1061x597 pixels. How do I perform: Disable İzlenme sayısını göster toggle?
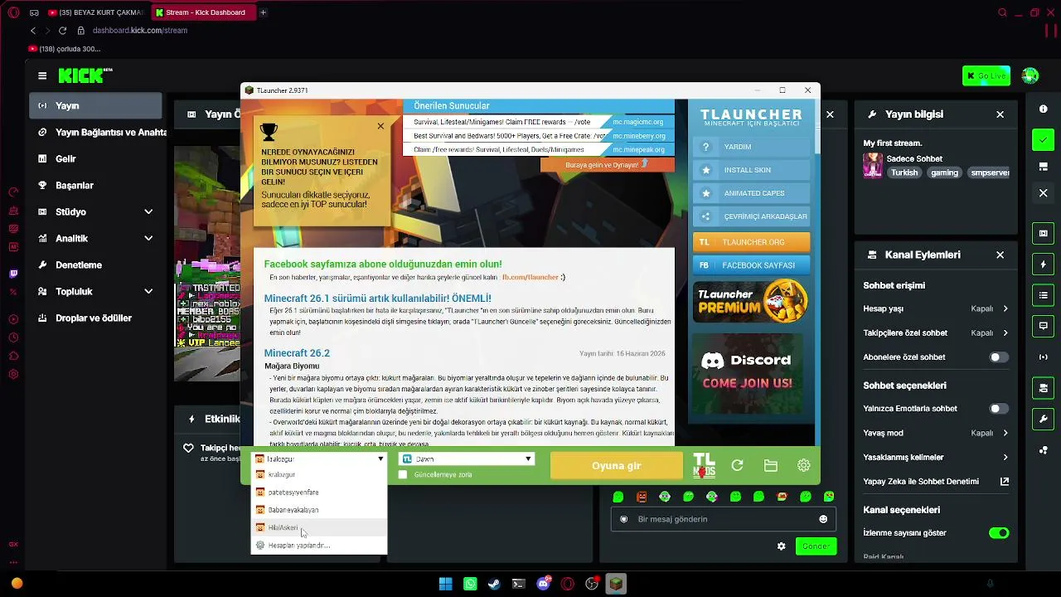(x=999, y=533)
